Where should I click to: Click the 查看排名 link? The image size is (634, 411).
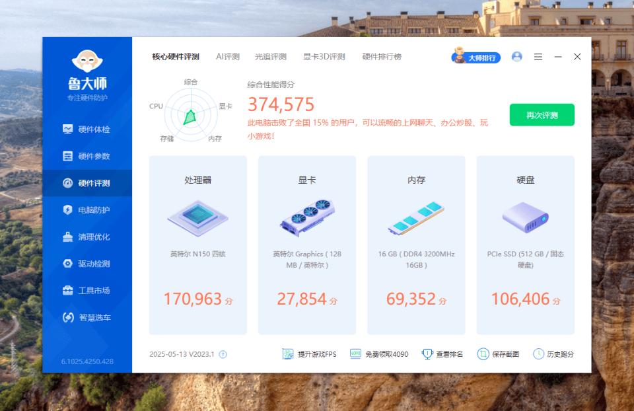(x=442, y=354)
